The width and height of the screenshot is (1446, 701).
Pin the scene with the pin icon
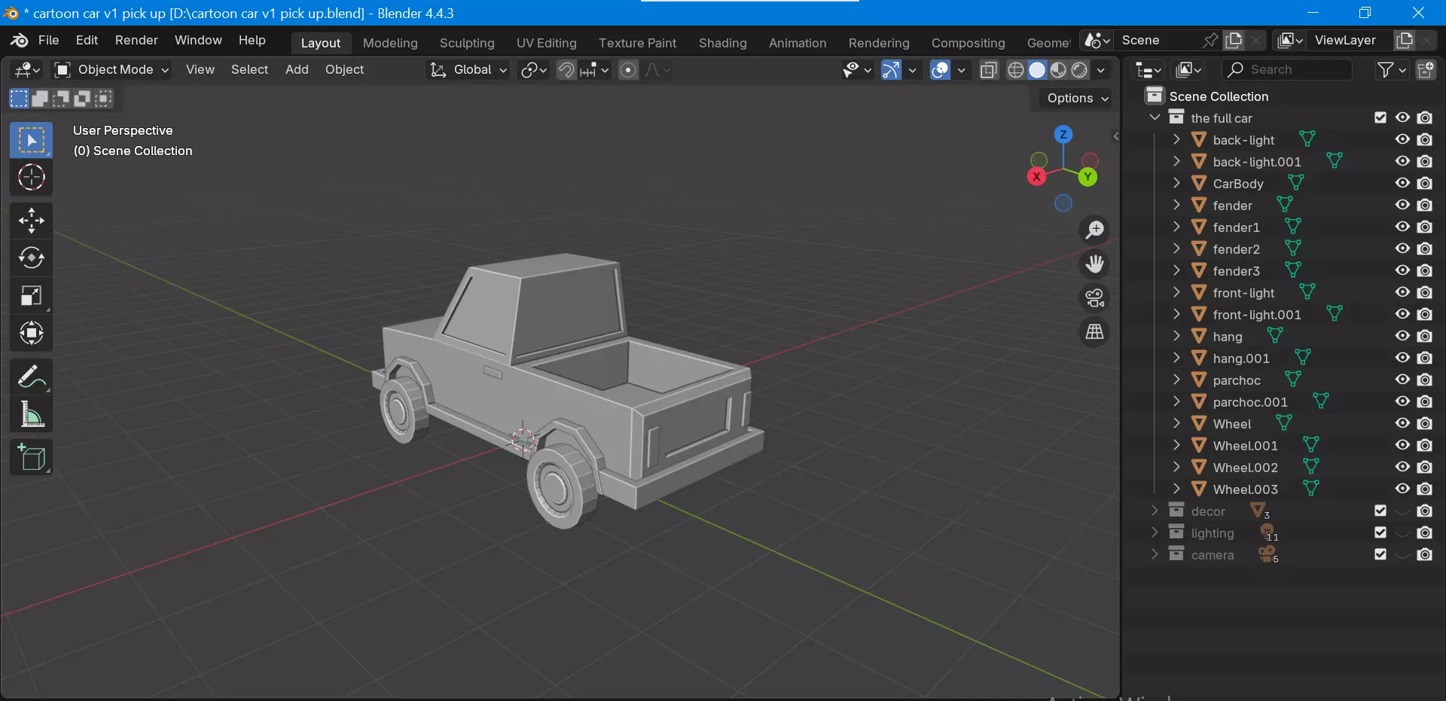pos(1210,40)
